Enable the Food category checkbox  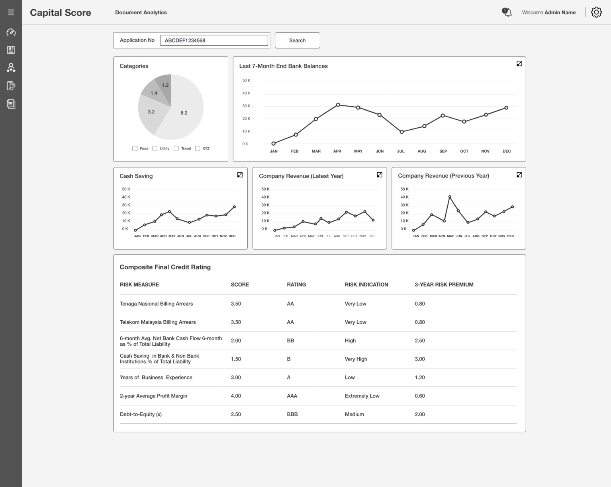(x=135, y=148)
